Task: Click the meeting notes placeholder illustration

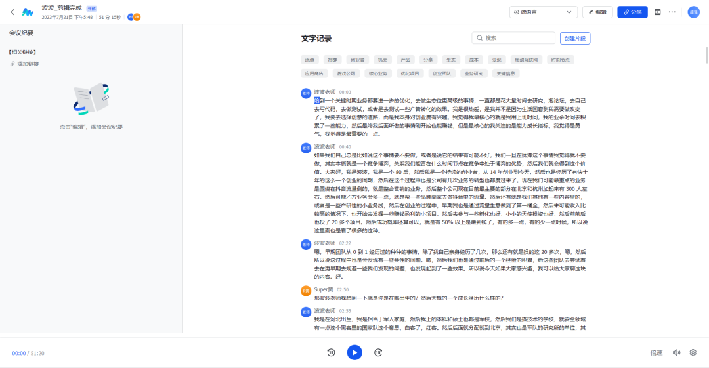Action: point(91,98)
